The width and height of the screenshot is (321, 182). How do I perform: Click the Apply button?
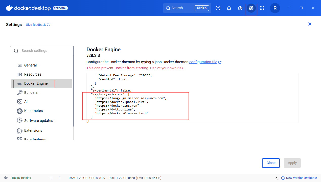pos(292,163)
